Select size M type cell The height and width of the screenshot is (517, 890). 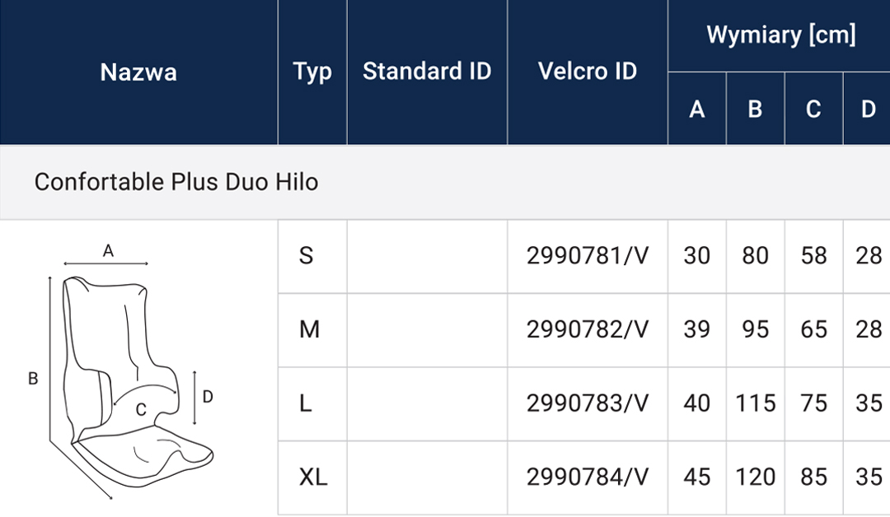click(x=312, y=330)
